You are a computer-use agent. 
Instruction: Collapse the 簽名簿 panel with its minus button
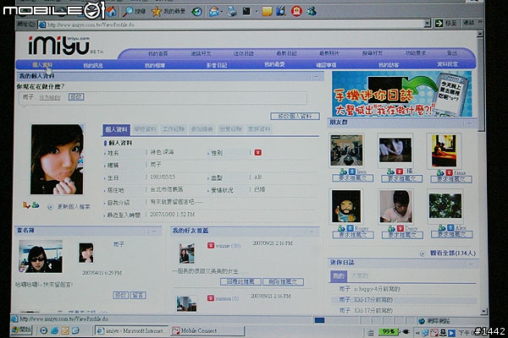(x=154, y=232)
